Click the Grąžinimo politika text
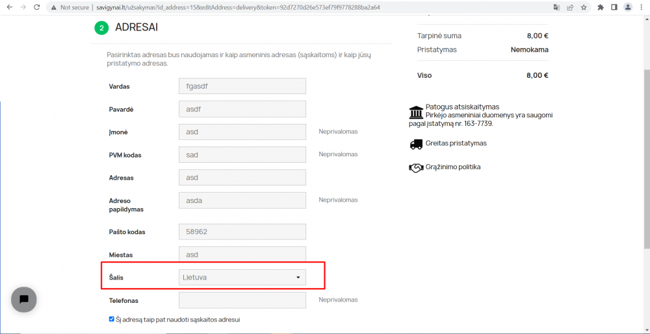Image resolution: width=650 pixels, height=334 pixels. tap(453, 167)
